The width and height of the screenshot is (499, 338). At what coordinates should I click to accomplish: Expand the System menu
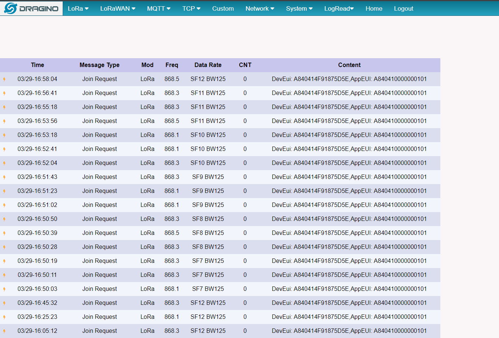(x=299, y=8)
